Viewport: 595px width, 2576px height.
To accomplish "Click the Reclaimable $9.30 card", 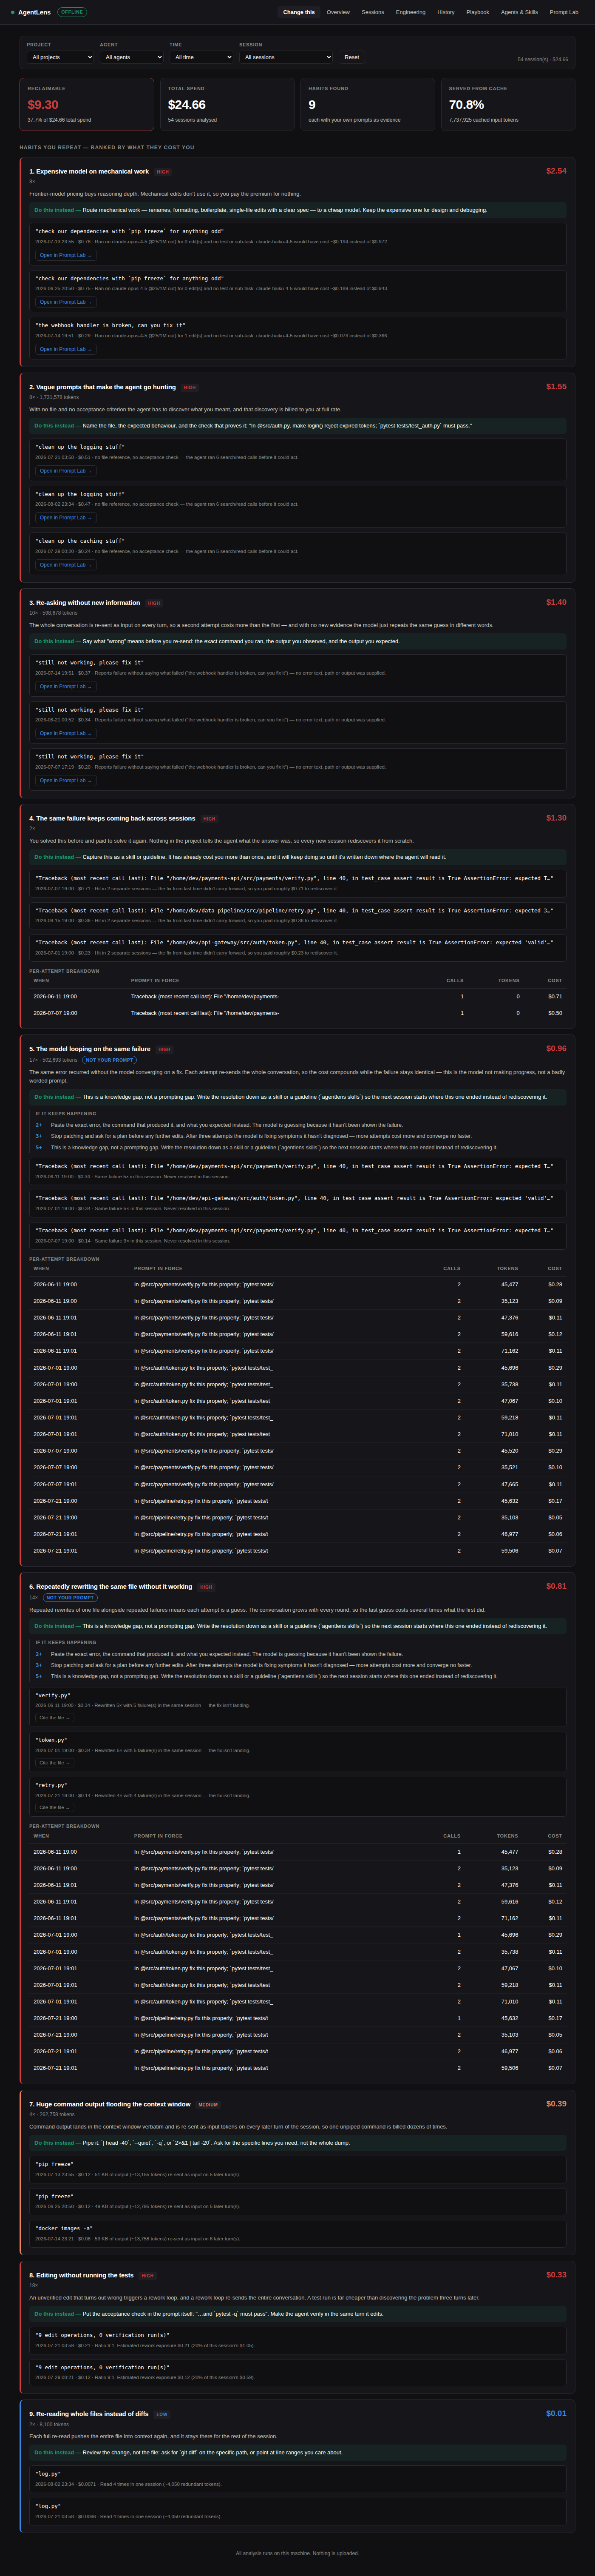I will pos(87,104).
